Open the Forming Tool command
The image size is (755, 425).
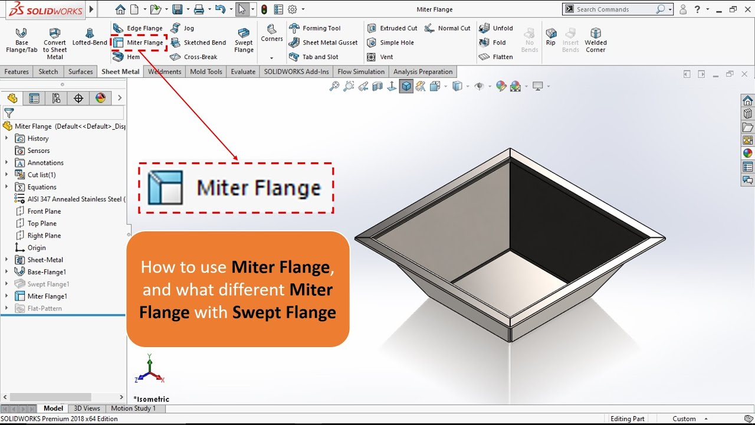(x=315, y=28)
